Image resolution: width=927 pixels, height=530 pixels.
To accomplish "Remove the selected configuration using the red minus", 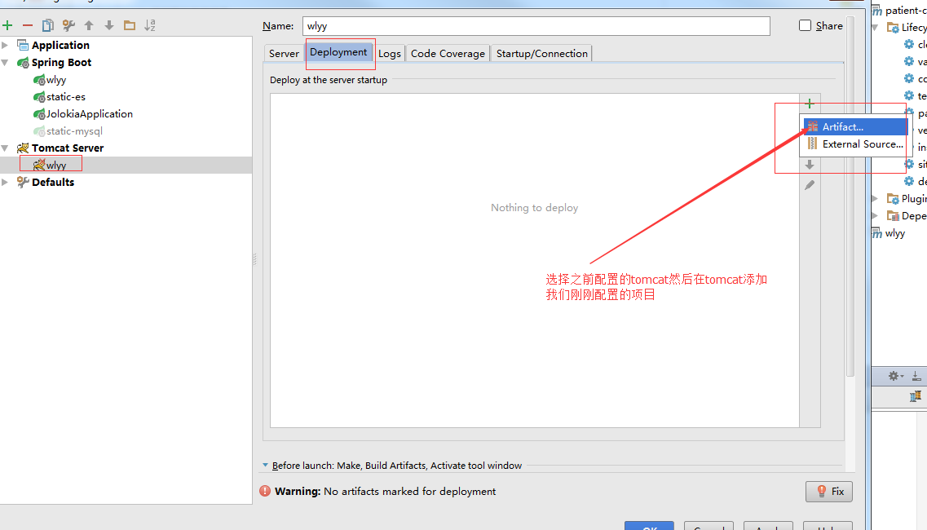I will click(28, 25).
